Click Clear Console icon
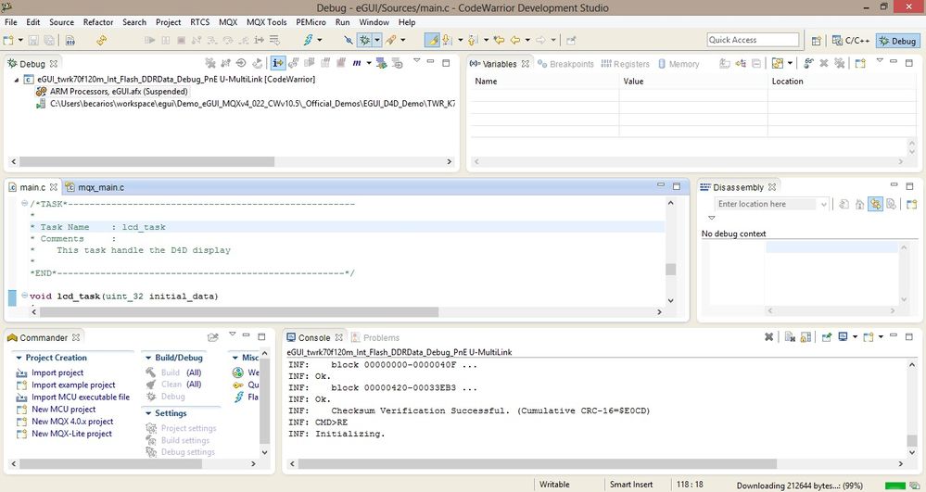The image size is (926, 492). tap(790, 336)
